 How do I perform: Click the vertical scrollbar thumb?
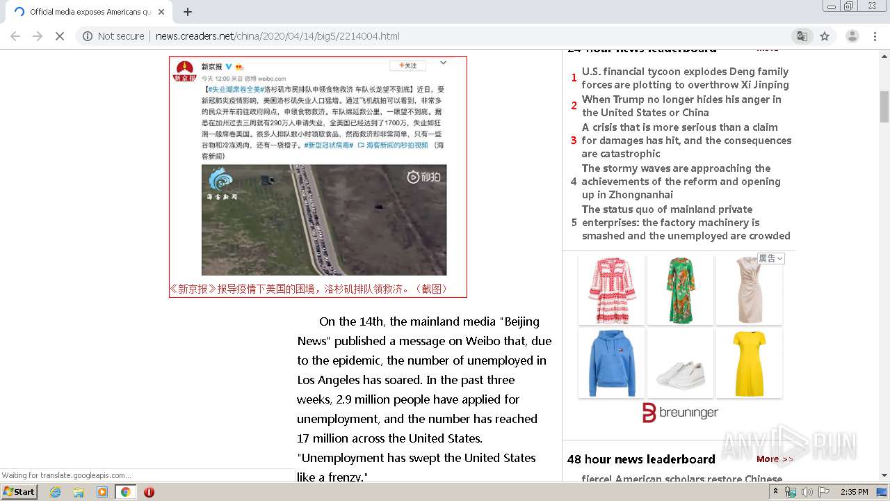pyautogui.click(x=884, y=106)
